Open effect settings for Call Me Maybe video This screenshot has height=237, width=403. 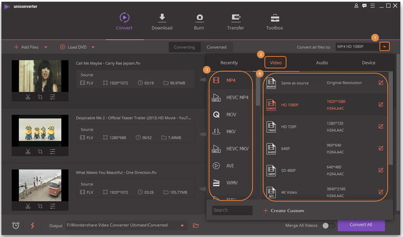click(52, 97)
